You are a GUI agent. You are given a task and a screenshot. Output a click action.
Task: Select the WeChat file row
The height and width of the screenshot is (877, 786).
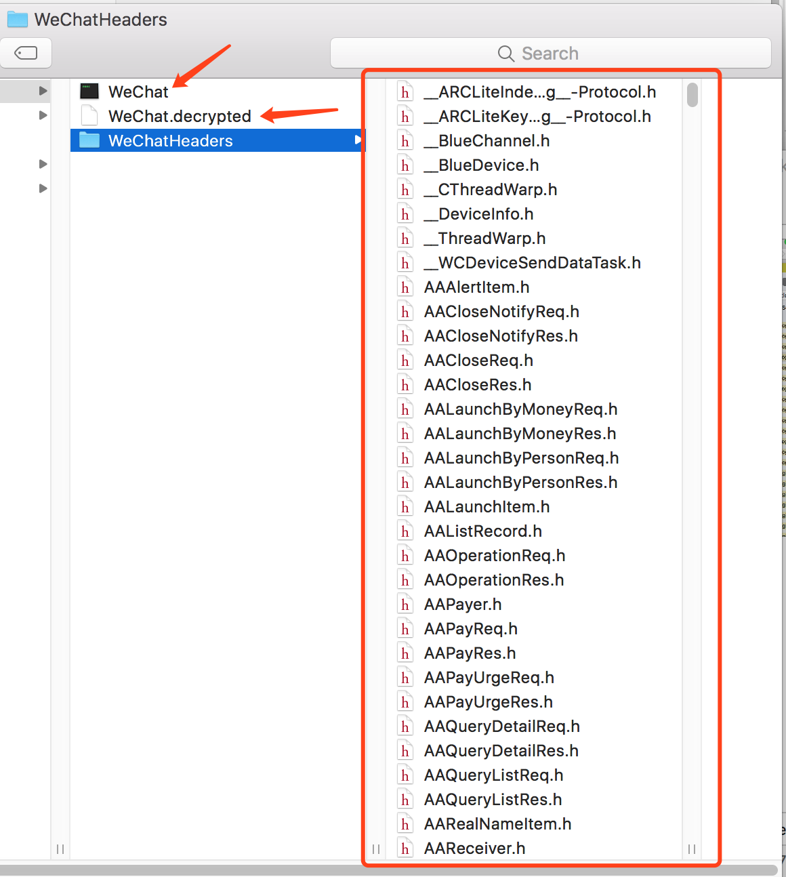pyautogui.click(x=217, y=91)
